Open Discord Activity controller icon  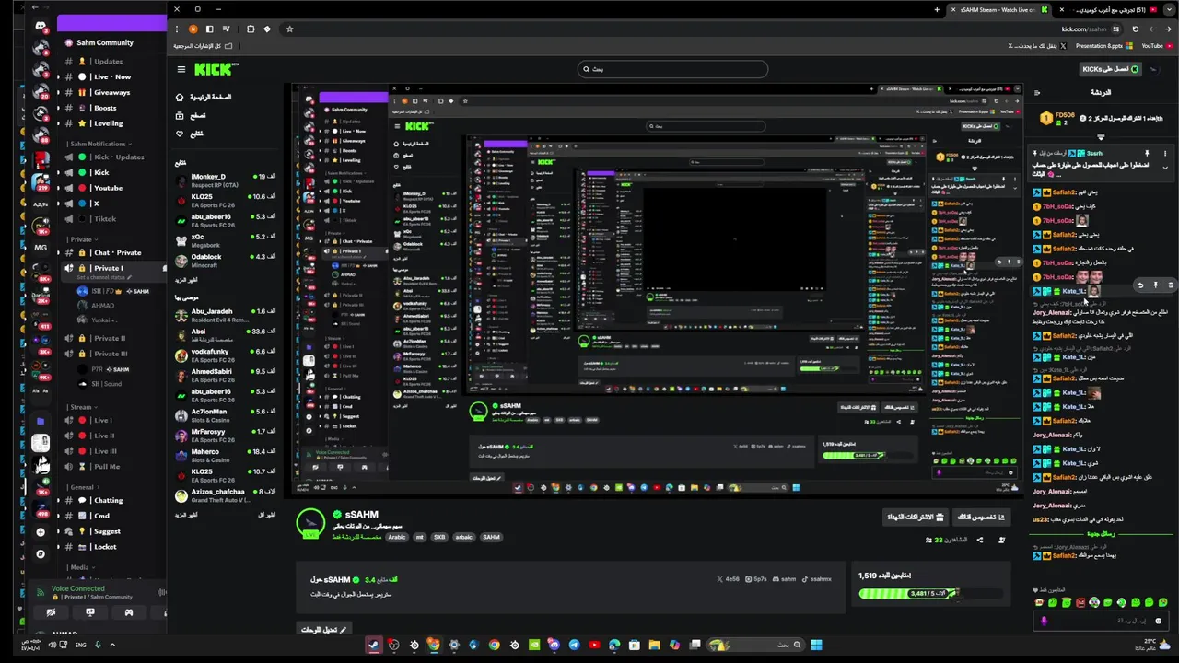click(x=128, y=612)
